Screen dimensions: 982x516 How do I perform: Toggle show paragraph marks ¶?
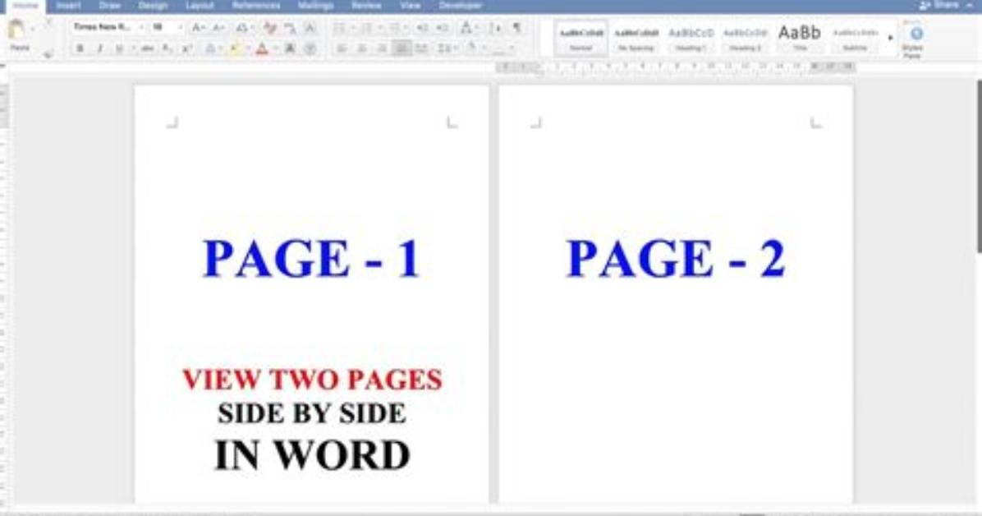(x=516, y=28)
